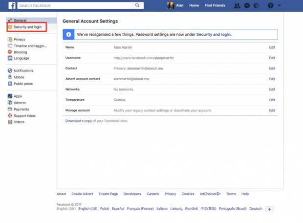303x223 pixels.
Task: Open Security and login settings
Action: (27, 27)
